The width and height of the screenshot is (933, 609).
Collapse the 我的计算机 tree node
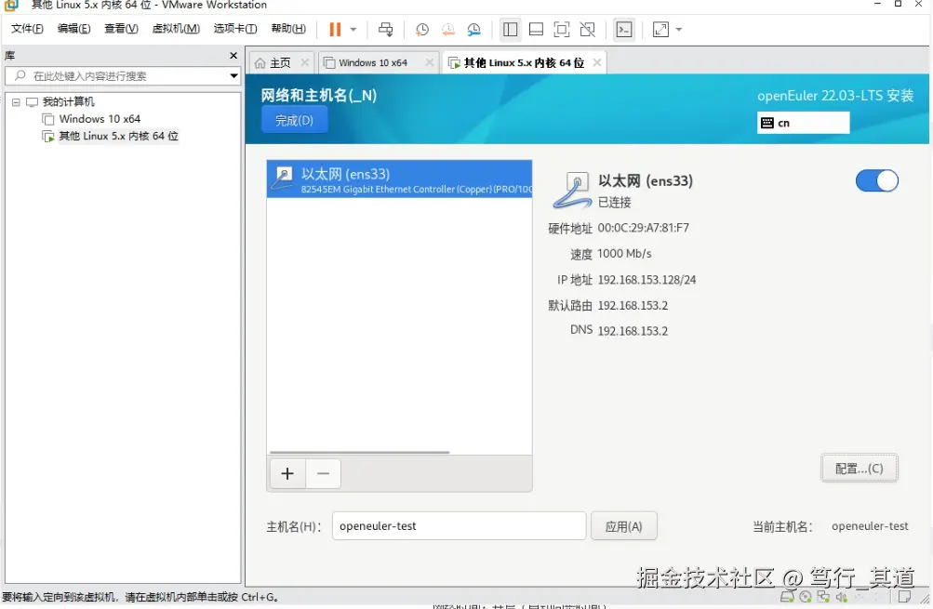coord(16,102)
